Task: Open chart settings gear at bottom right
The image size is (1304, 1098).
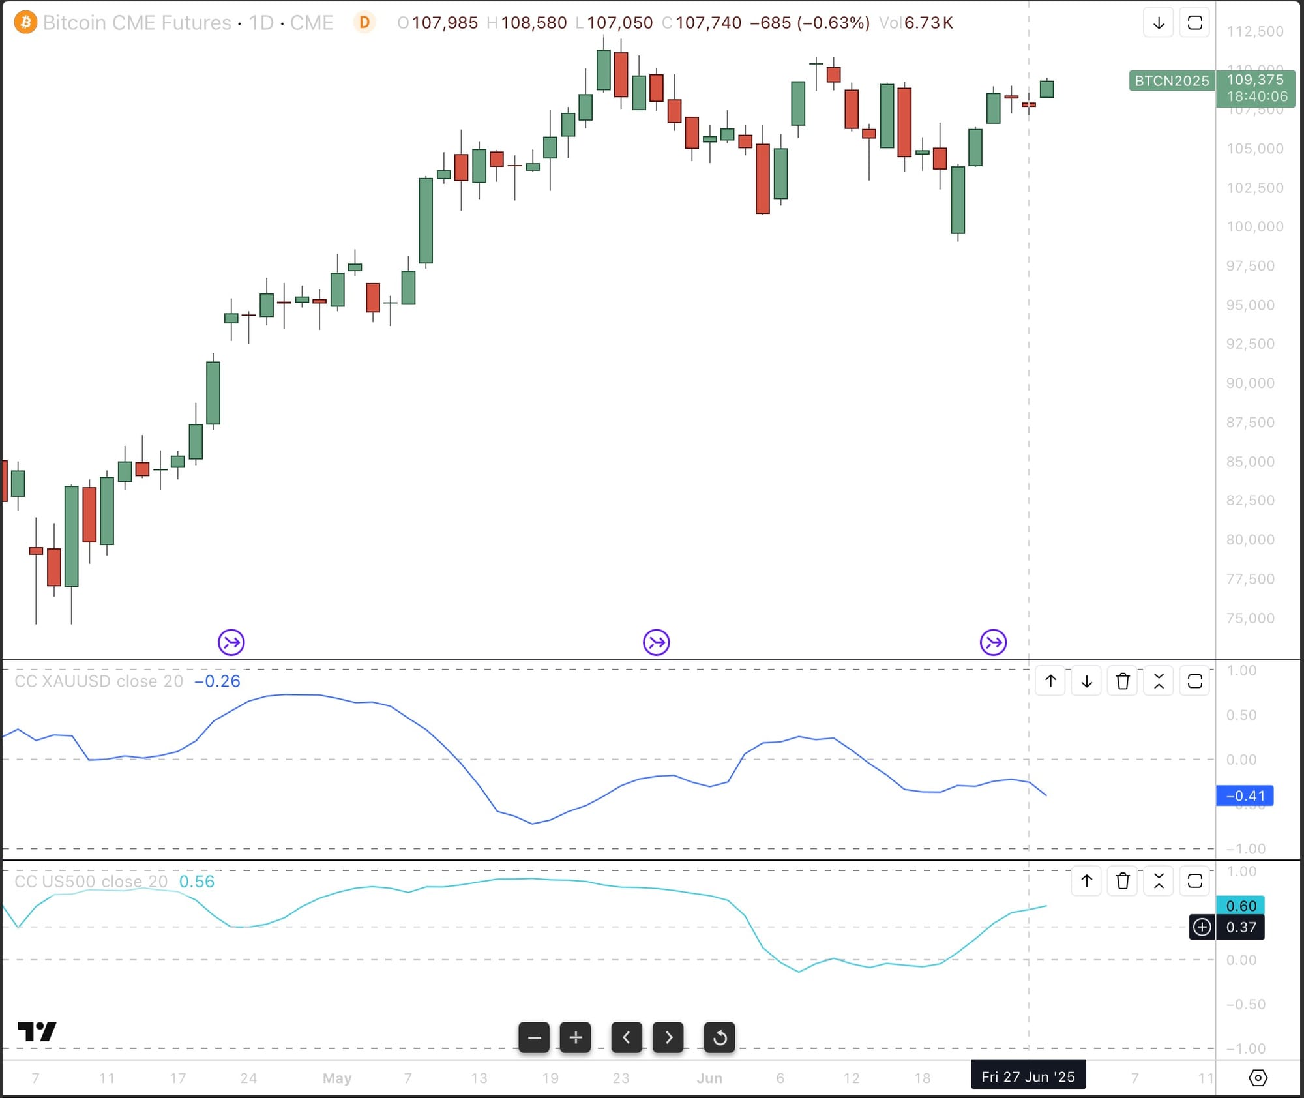Action: (x=1258, y=1078)
